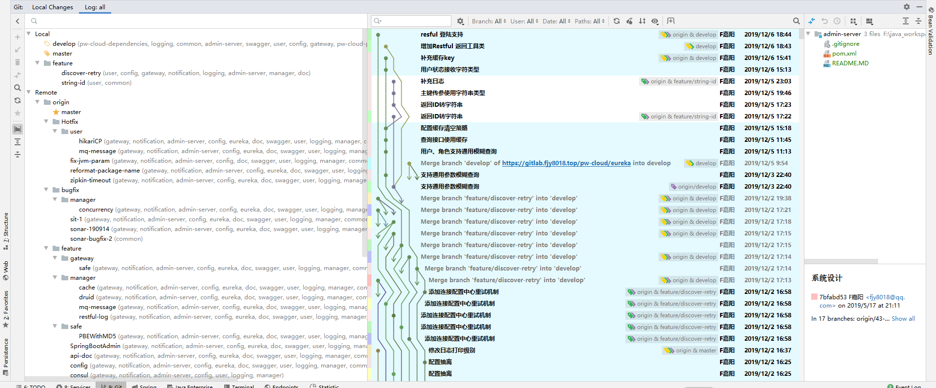The image size is (936, 388).
Task: Open the Branch filter dropdown
Action: click(x=488, y=21)
